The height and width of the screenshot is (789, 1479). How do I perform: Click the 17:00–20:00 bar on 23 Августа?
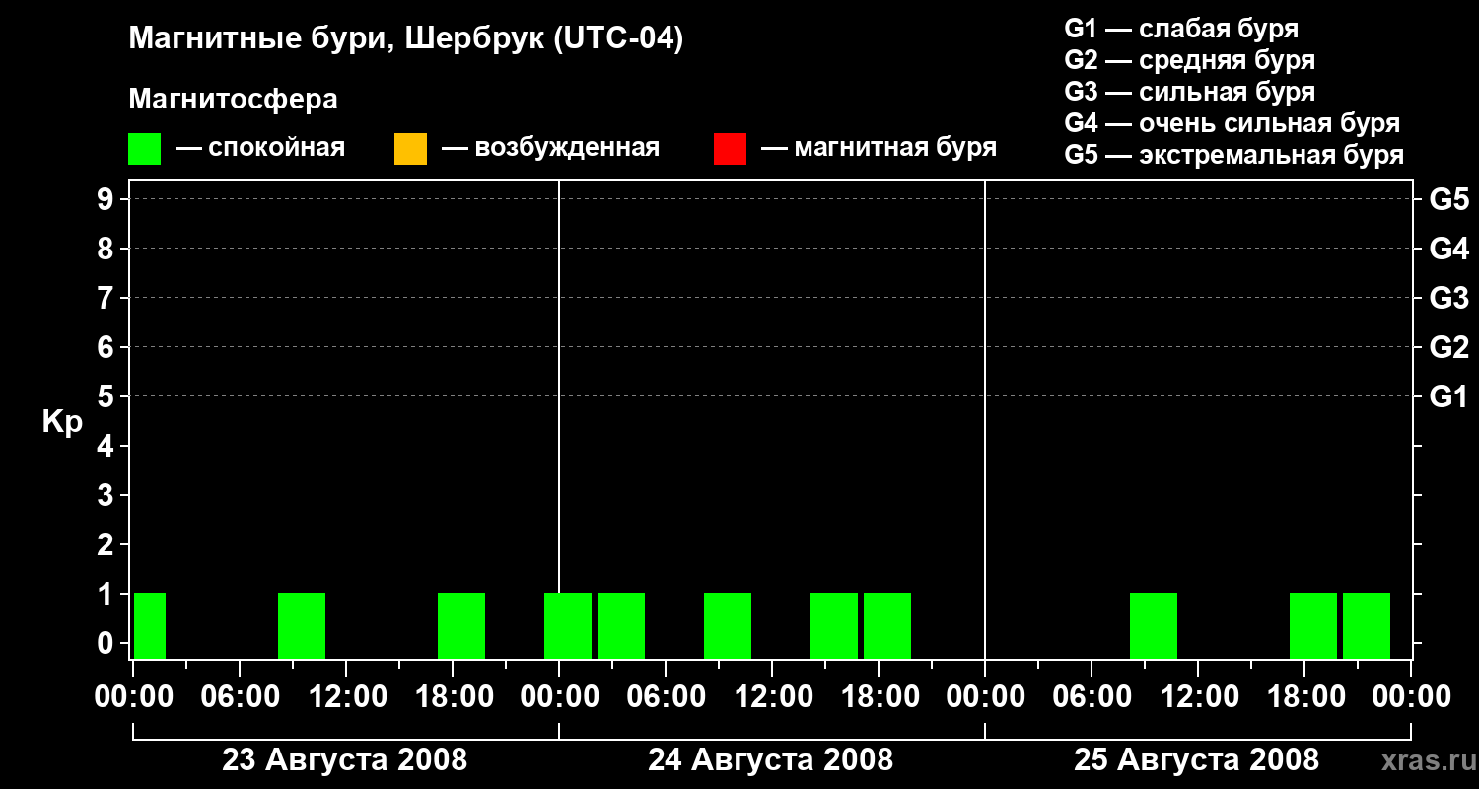point(461,625)
